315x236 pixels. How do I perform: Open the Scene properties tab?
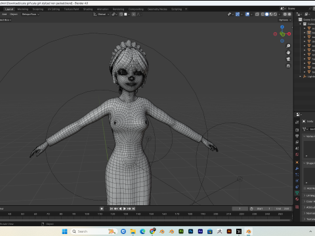click(x=297, y=148)
